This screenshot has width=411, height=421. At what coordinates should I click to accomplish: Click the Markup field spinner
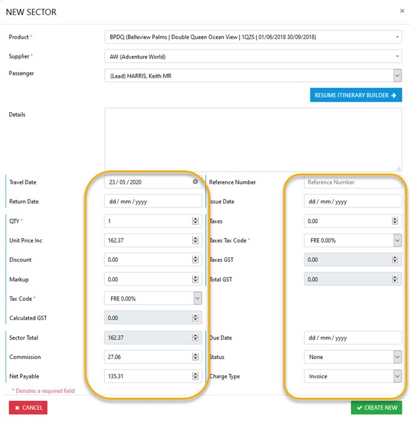coord(196,279)
